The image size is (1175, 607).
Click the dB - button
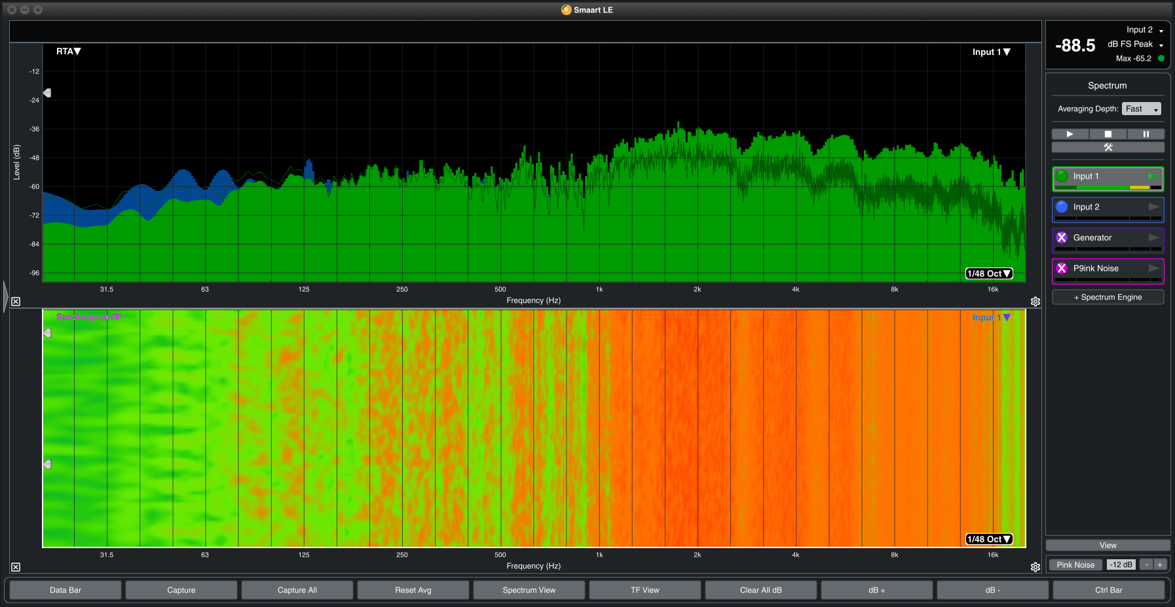pyautogui.click(x=993, y=590)
